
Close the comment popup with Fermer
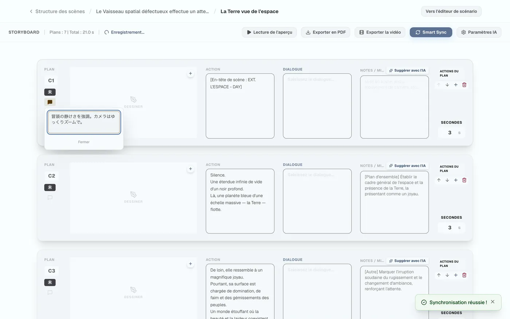[84, 142]
